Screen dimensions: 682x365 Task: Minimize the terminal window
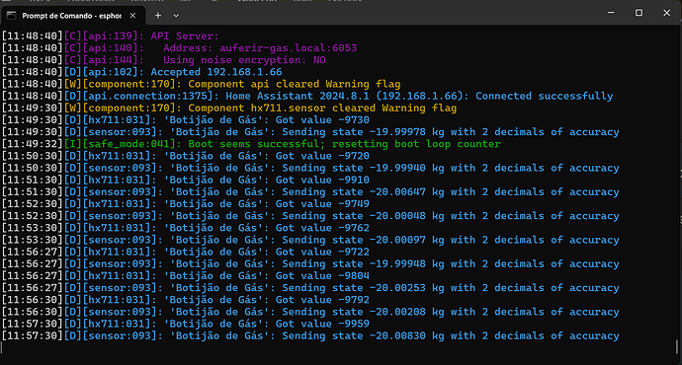(x=611, y=13)
